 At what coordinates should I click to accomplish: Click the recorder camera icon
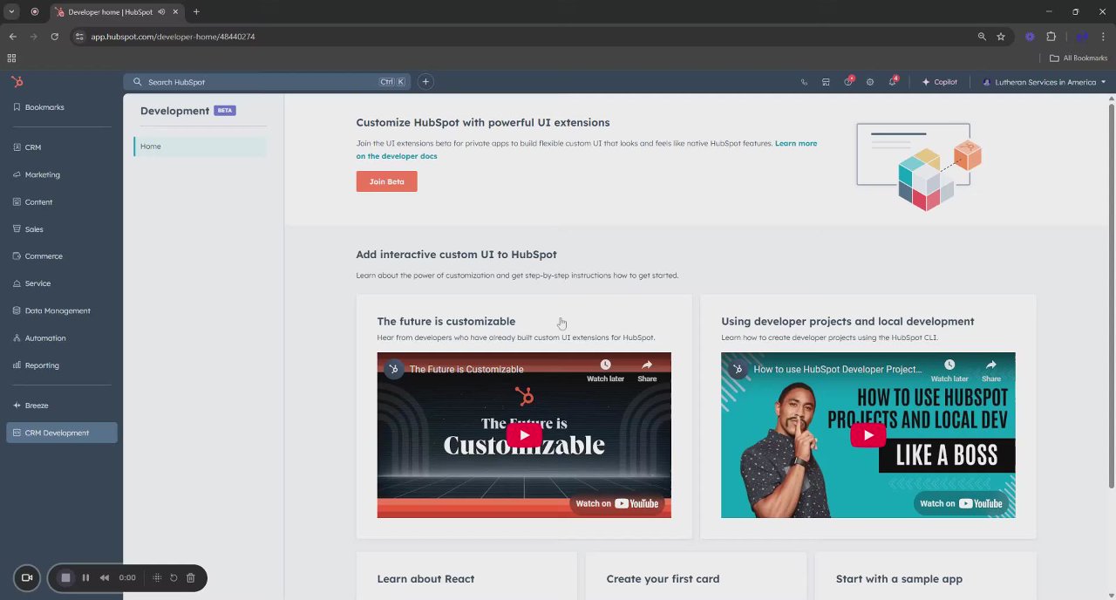coord(27,577)
